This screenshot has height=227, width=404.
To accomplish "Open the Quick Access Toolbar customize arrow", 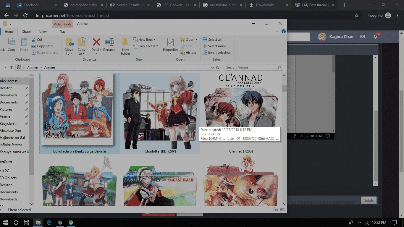I will point(11,24).
